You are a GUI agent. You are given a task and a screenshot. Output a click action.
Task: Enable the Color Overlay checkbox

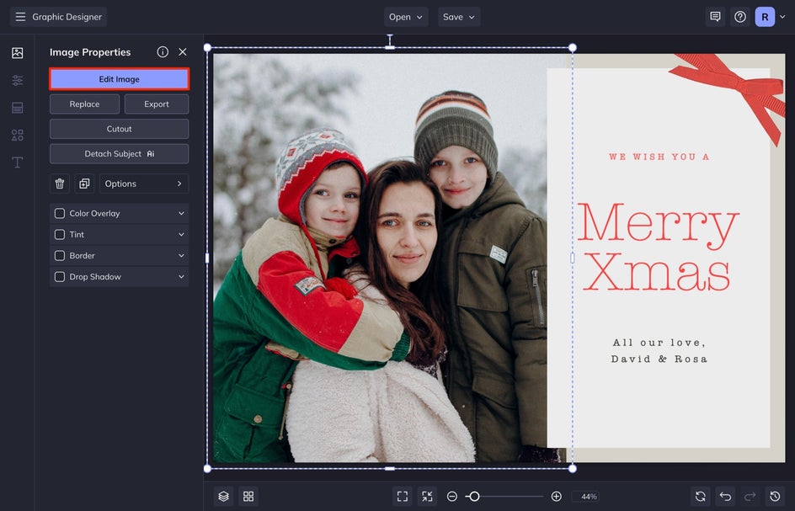[60, 214]
